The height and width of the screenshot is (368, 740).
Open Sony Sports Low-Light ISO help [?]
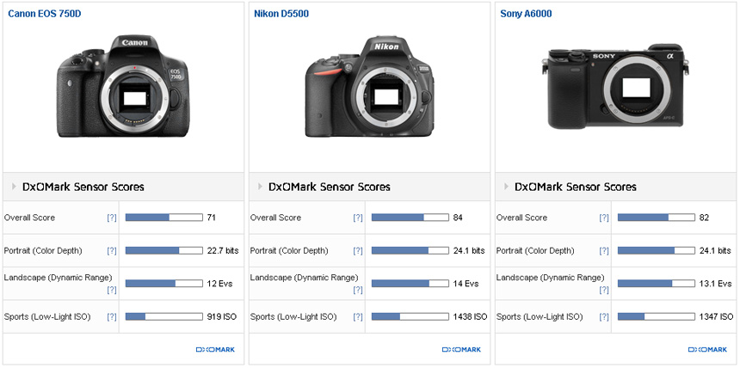coord(603,317)
